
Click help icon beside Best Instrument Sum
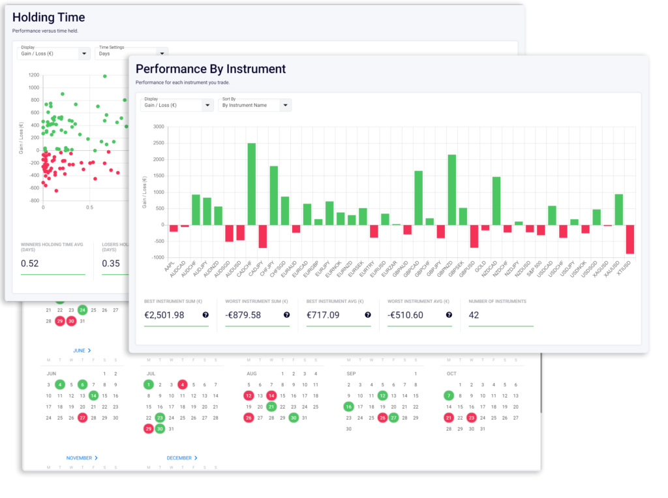click(205, 315)
